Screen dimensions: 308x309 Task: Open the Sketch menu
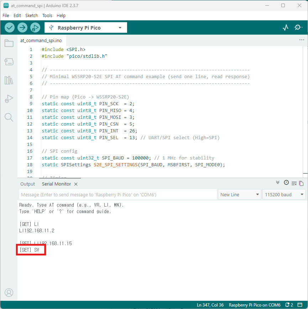tap(31, 15)
